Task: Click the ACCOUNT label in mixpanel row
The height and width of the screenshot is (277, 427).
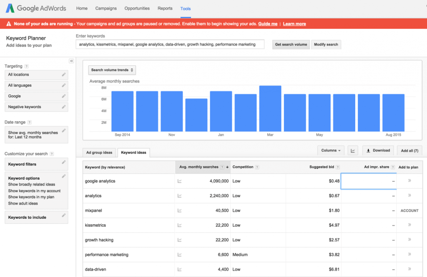Action: (x=409, y=211)
